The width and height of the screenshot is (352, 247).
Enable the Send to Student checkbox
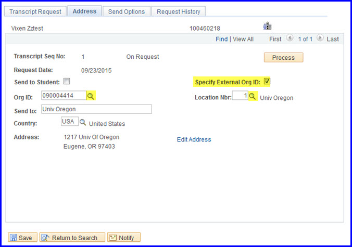(x=66, y=82)
